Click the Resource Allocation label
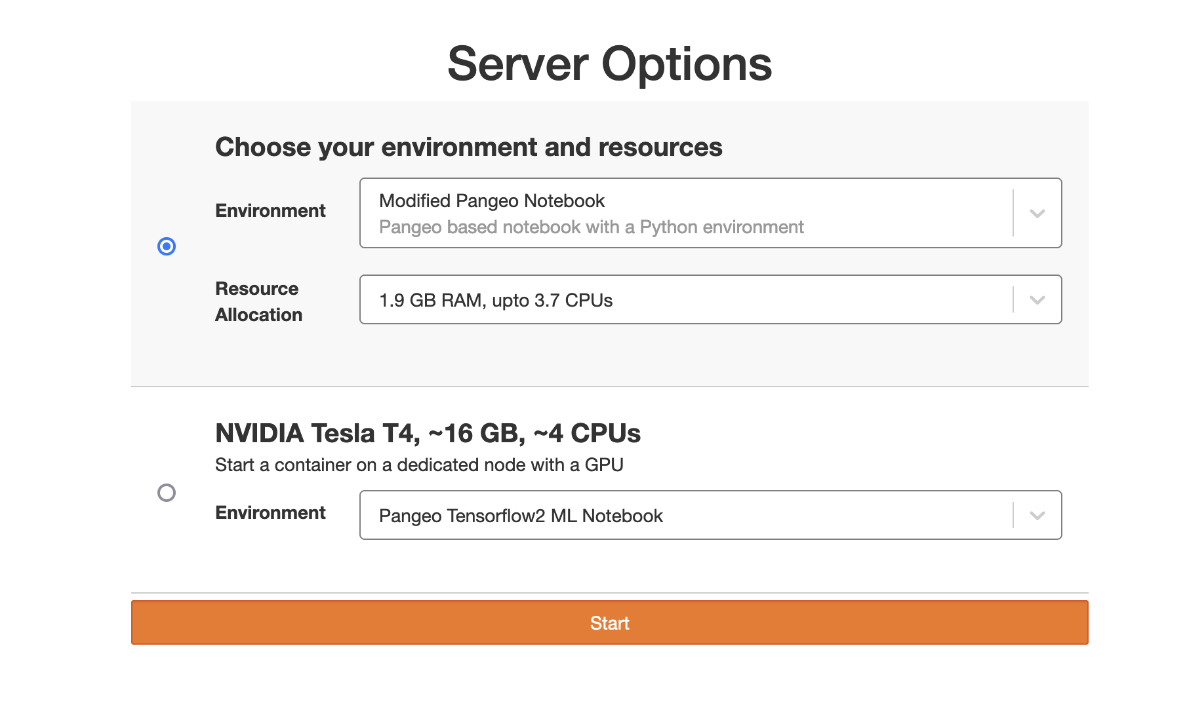The image size is (1187, 722). pyautogui.click(x=258, y=301)
